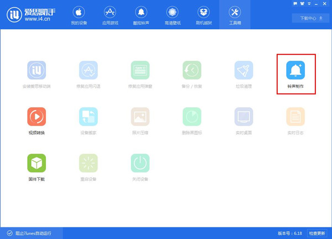The image size is (332, 239).
Task: Switch to the 高清壁纸 wallpapers tab
Action: tap(173, 15)
